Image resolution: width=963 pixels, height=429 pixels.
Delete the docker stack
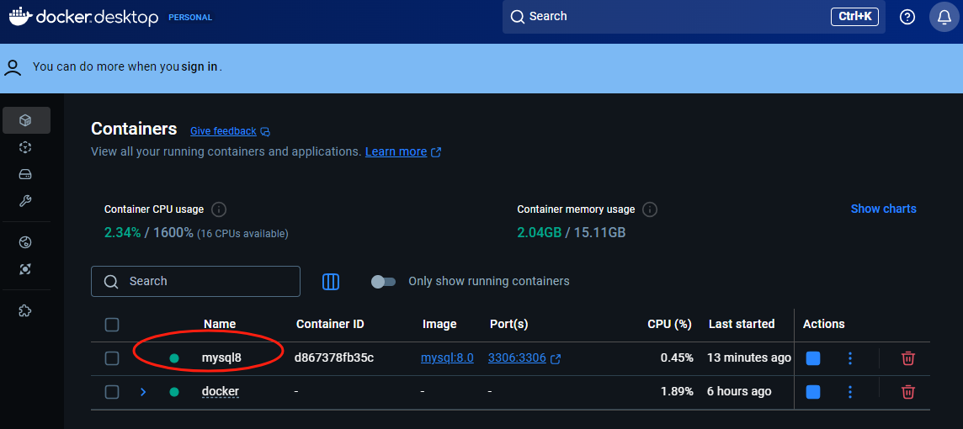click(x=907, y=391)
